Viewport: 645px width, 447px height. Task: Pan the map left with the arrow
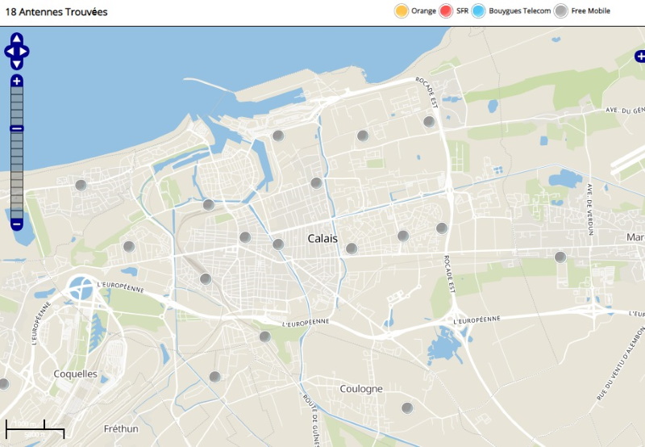tap(8, 52)
